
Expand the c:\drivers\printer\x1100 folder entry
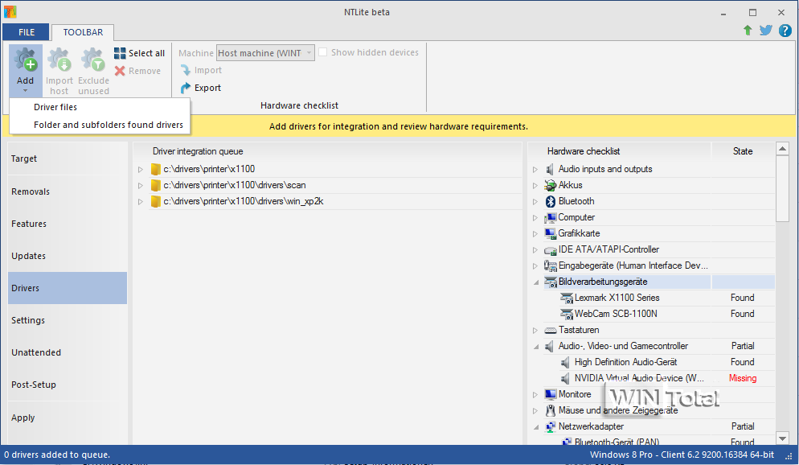tap(141, 169)
